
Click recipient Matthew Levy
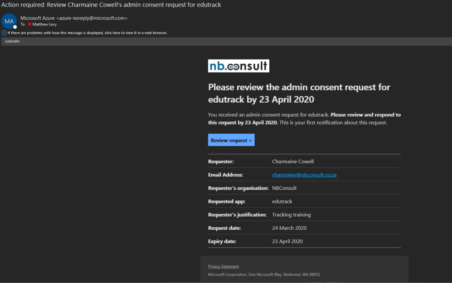45,24
